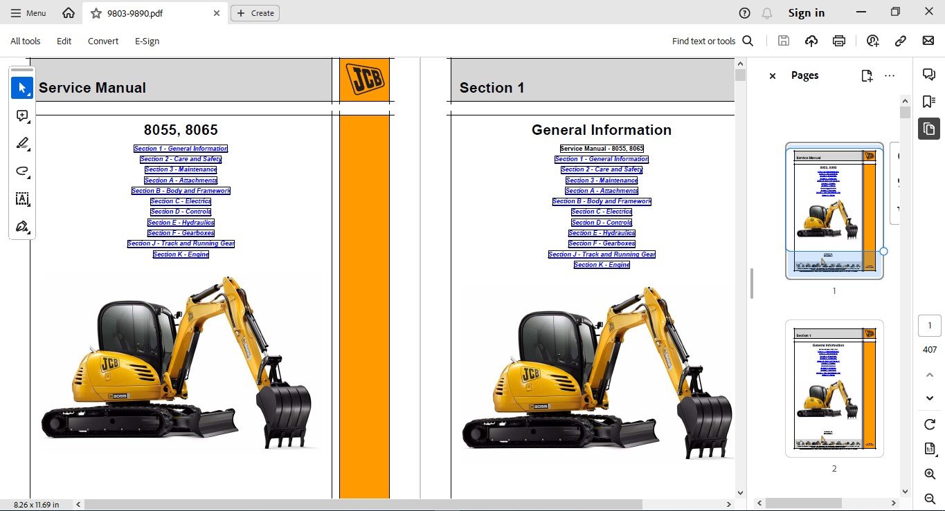Click document scroll down arrow
The height and width of the screenshot is (511, 945).
pyautogui.click(x=740, y=493)
